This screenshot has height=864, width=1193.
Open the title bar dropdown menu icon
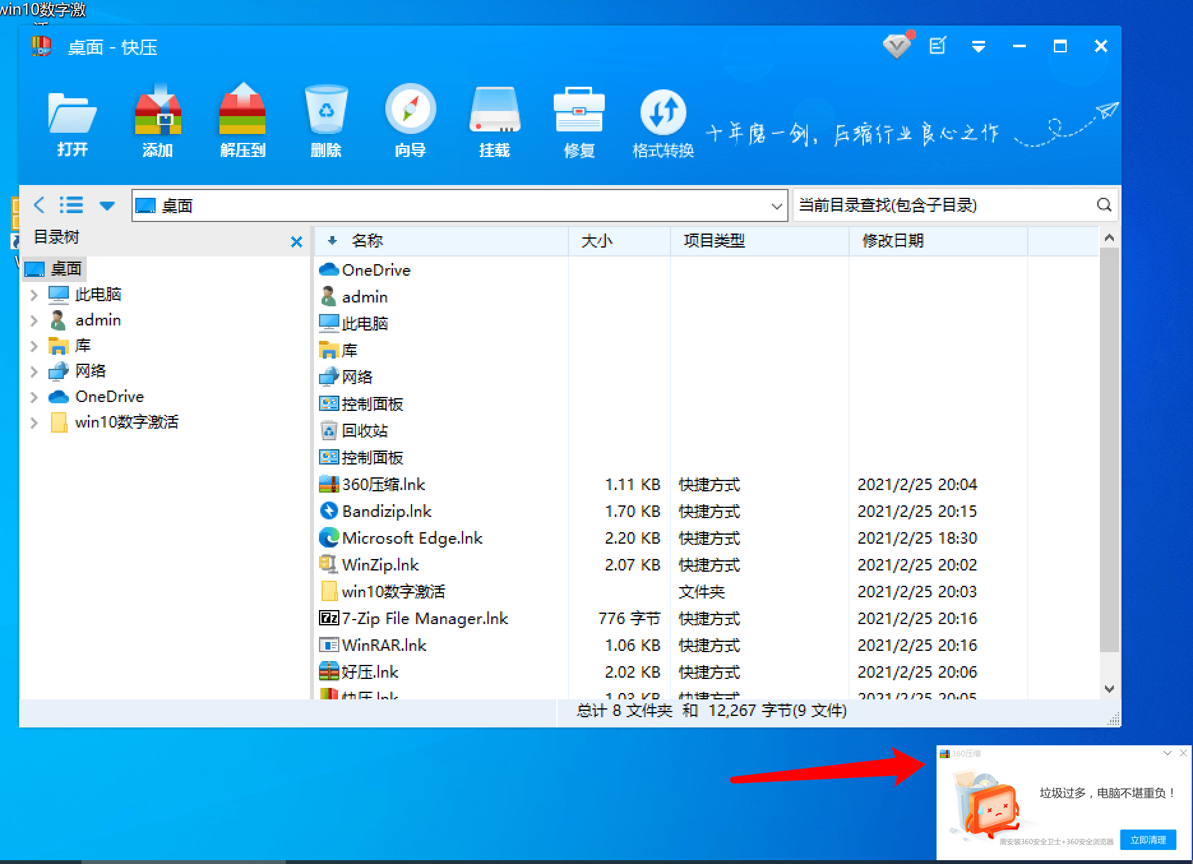979,47
